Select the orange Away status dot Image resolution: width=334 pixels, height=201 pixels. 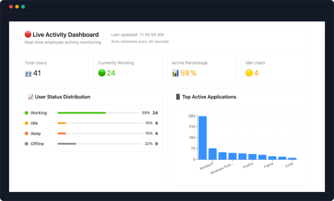26,133
